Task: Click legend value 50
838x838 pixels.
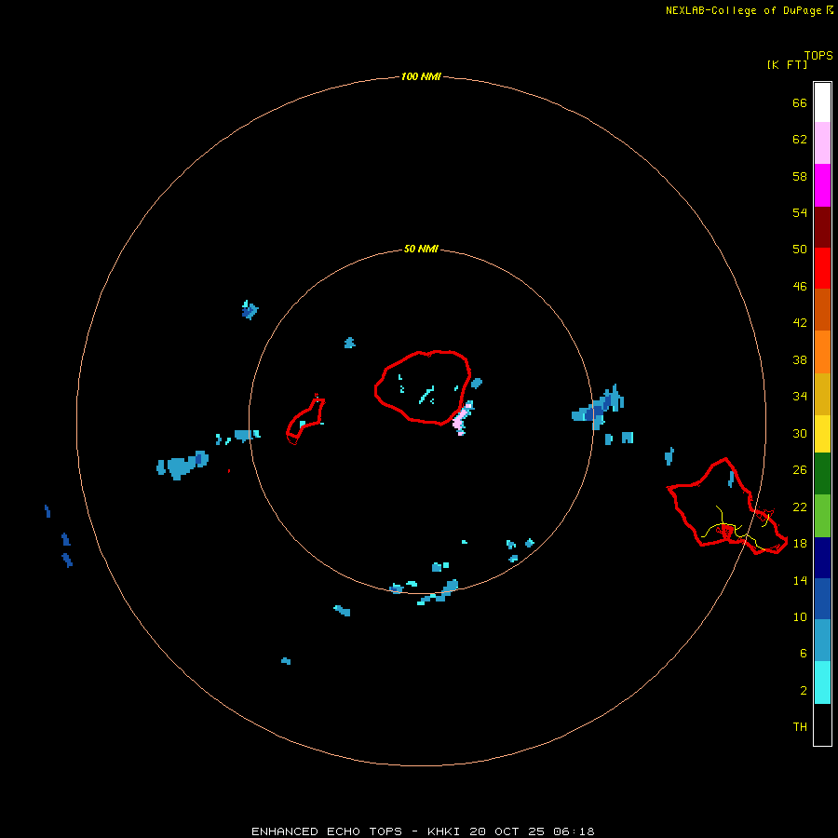Action: [x=800, y=249]
